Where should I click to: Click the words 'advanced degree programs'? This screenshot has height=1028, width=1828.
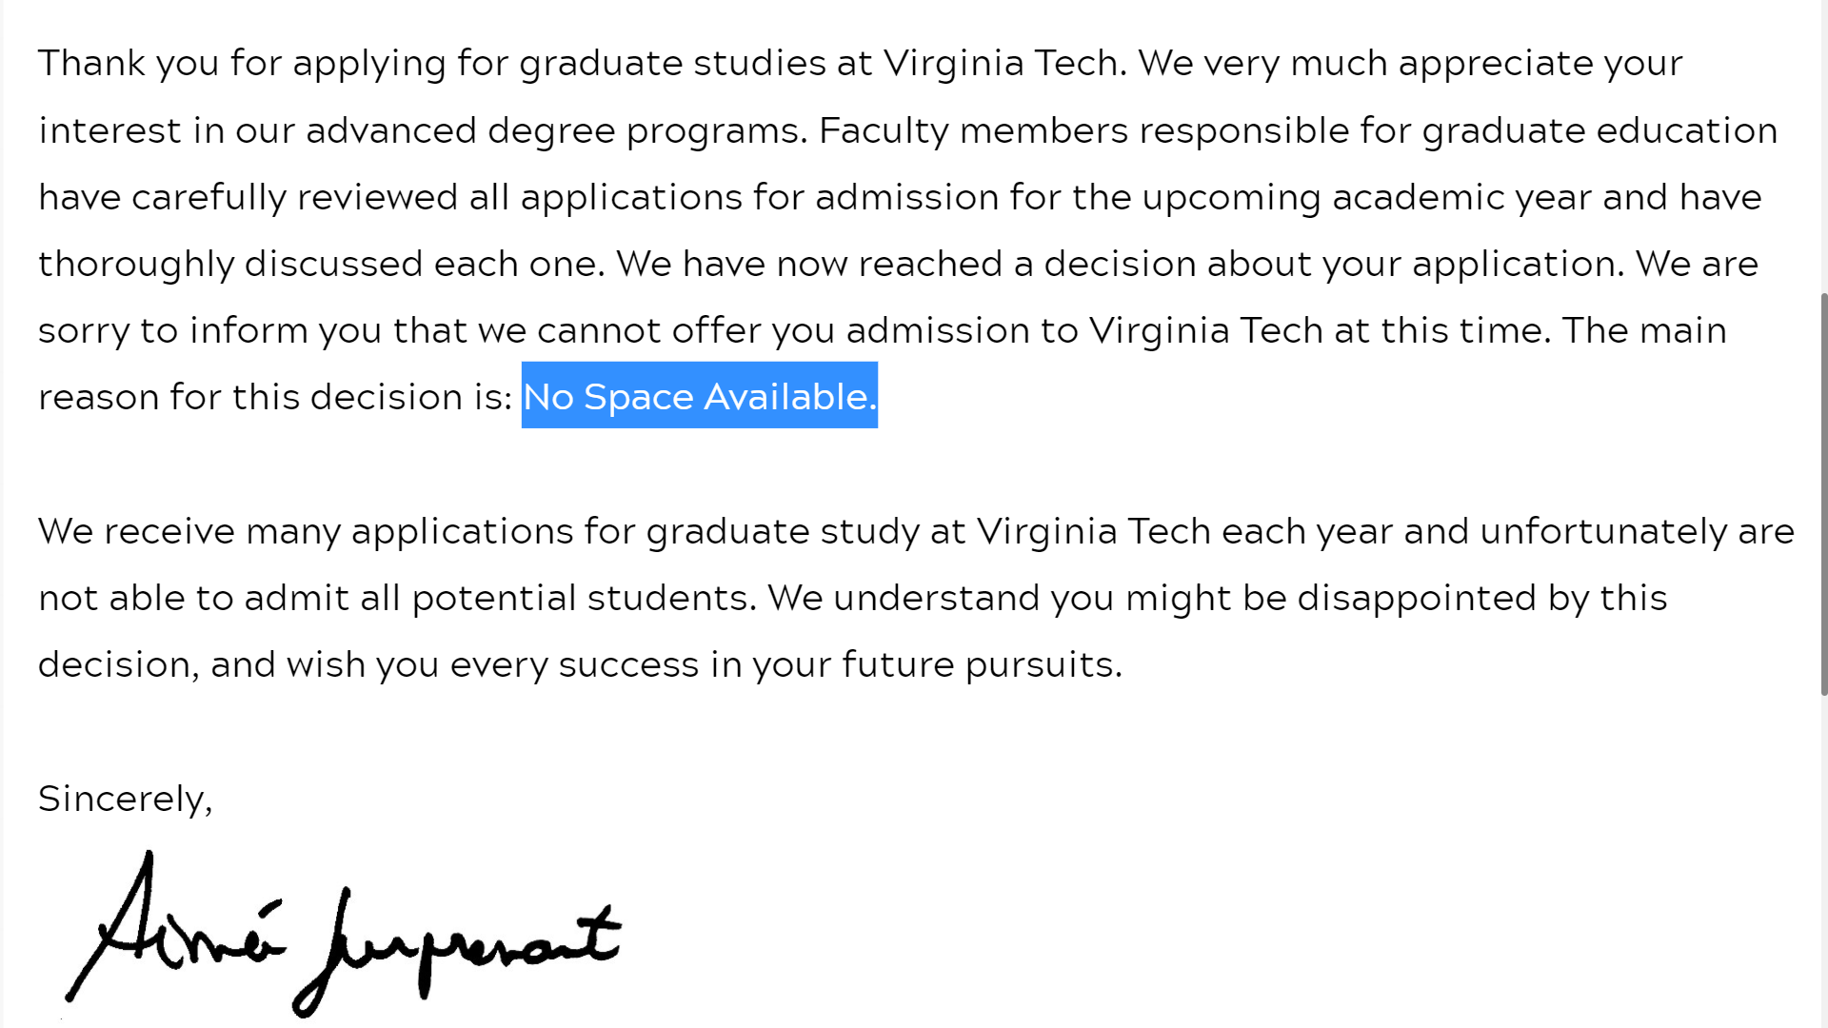(556, 130)
